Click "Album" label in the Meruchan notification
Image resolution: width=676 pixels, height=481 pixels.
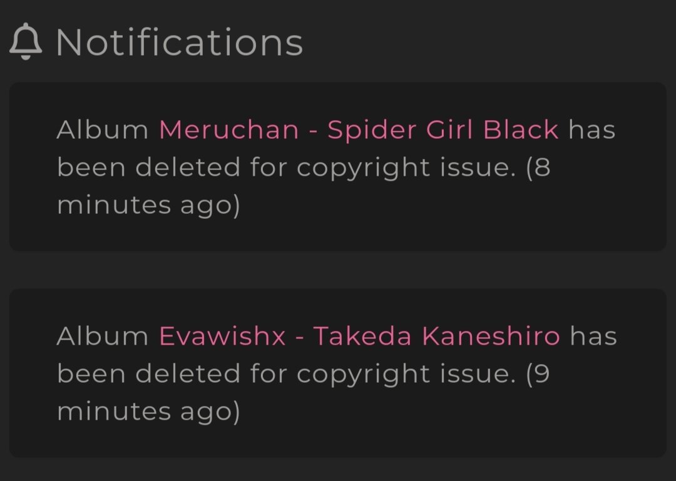coord(103,129)
